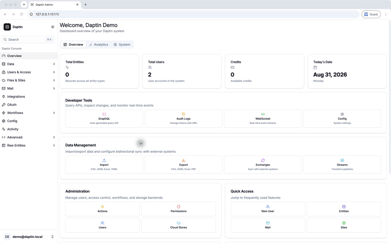Click the Activity pulse icon in sidebar
The width and height of the screenshot is (391, 244).
4,129
